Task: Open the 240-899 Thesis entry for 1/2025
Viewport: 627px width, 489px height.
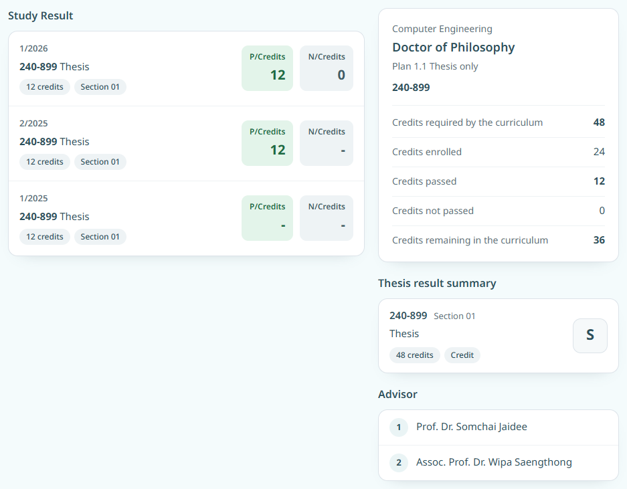Action: click(54, 216)
